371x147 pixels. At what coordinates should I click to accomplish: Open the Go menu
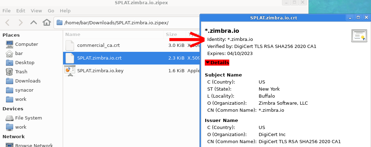[x=51, y=11]
